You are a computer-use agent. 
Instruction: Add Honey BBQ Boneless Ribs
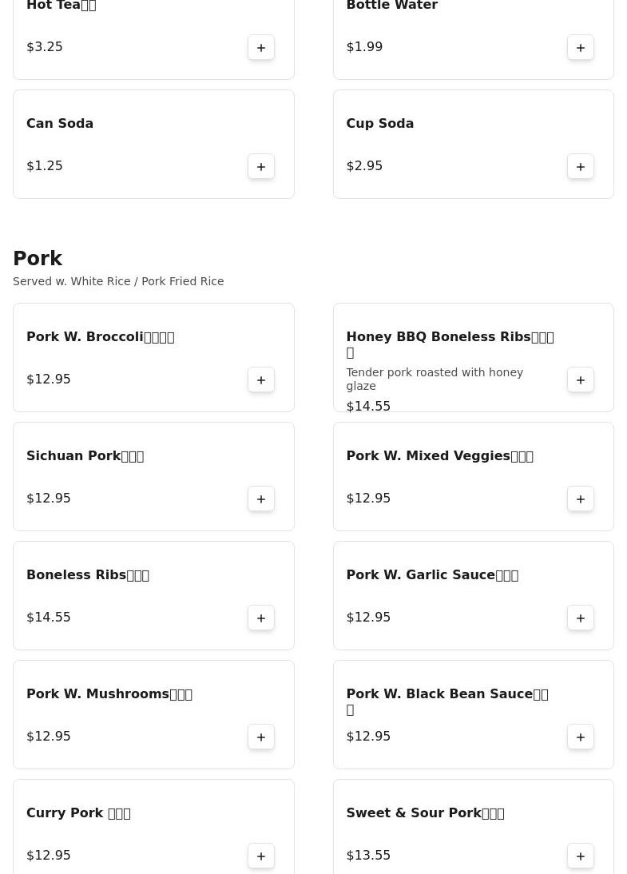pos(581,380)
